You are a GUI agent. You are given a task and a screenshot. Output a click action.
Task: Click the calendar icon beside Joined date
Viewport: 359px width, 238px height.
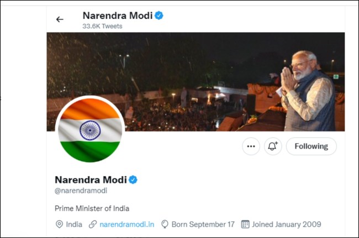pos(245,224)
